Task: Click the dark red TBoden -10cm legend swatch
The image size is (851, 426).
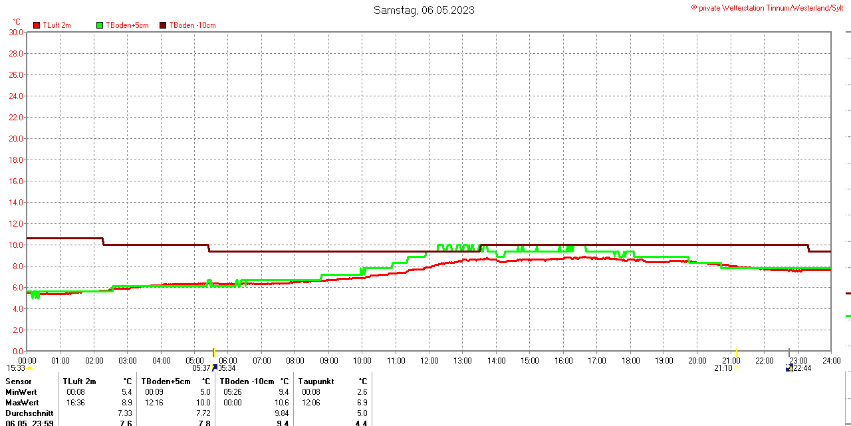Action: tap(163, 25)
